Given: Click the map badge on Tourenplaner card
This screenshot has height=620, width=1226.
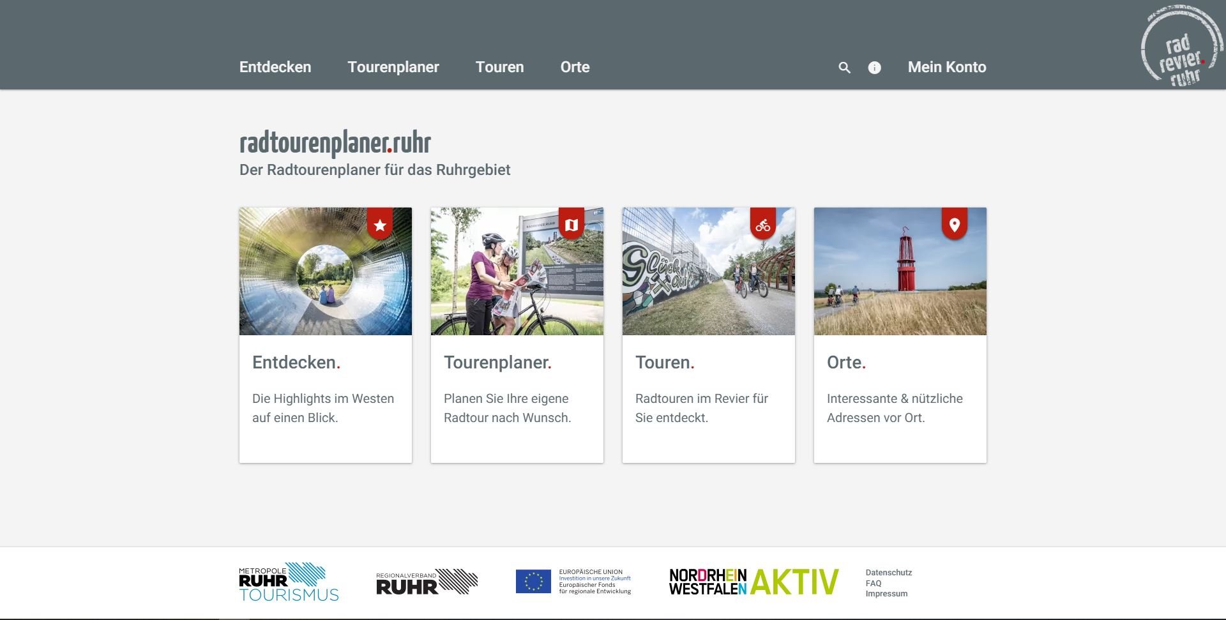Looking at the screenshot, I should click(x=571, y=224).
